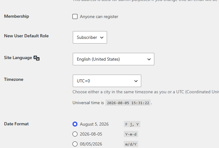219x148 pixels.
Task: Click the Y-m-d format code
Action: 131,134
